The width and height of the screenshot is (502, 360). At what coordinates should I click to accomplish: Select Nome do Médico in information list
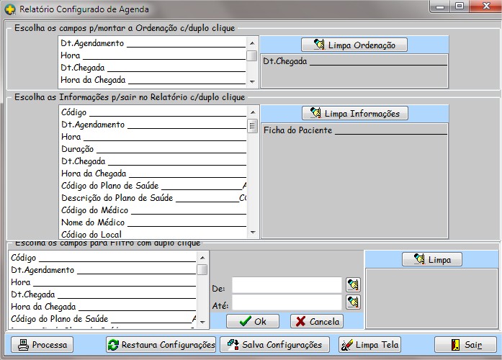click(x=94, y=222)
